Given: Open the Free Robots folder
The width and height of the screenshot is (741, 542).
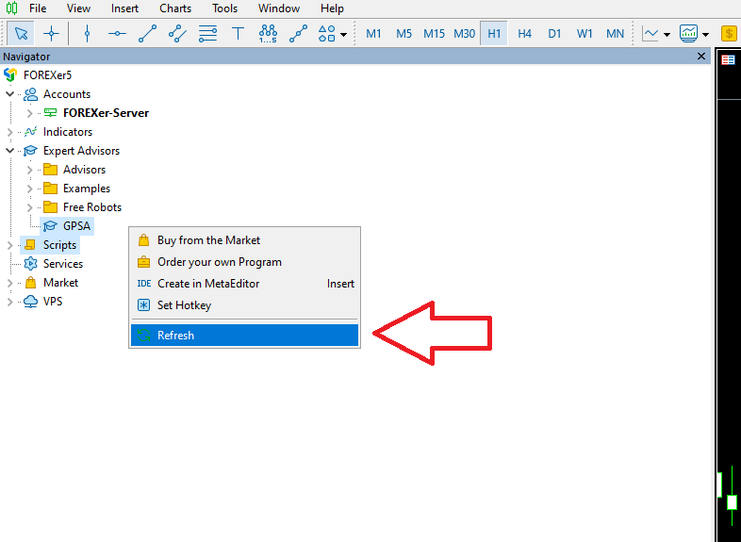Looking at the screenshot, I should [91, 207].
